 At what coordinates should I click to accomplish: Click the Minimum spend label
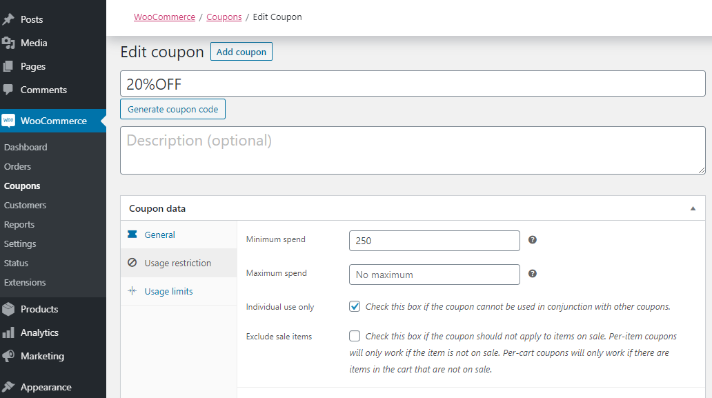(276, 239)
